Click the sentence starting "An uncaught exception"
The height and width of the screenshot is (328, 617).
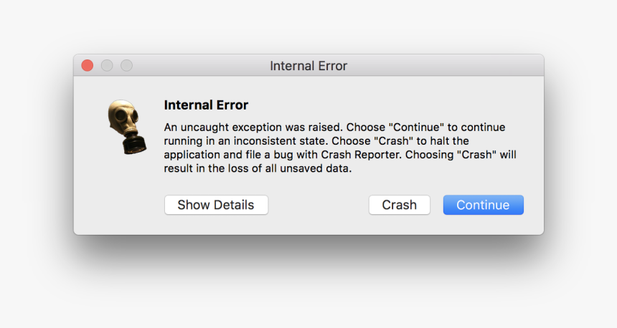[253, 127]
